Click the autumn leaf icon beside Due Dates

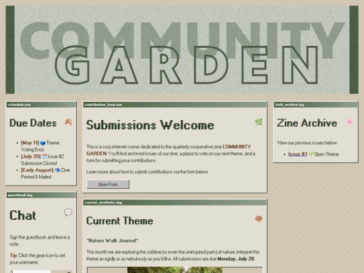68,121
